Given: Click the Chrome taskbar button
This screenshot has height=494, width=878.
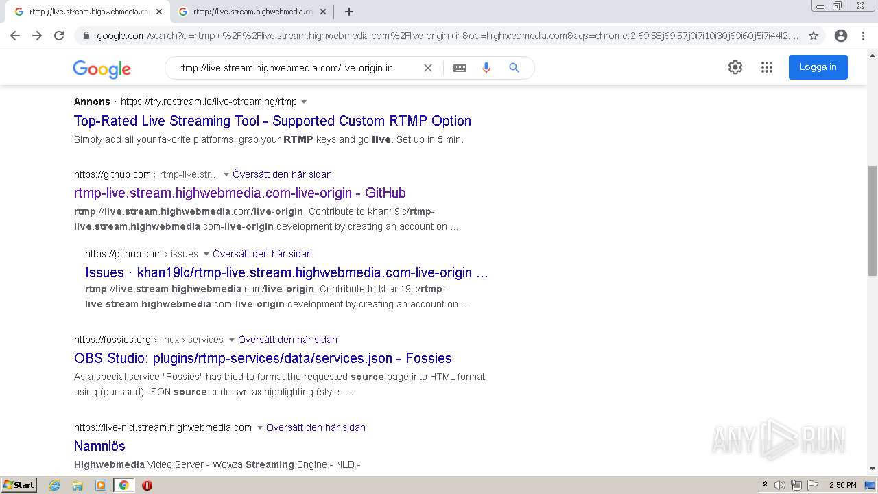Looking at the screenshot, I should (124, 485).
